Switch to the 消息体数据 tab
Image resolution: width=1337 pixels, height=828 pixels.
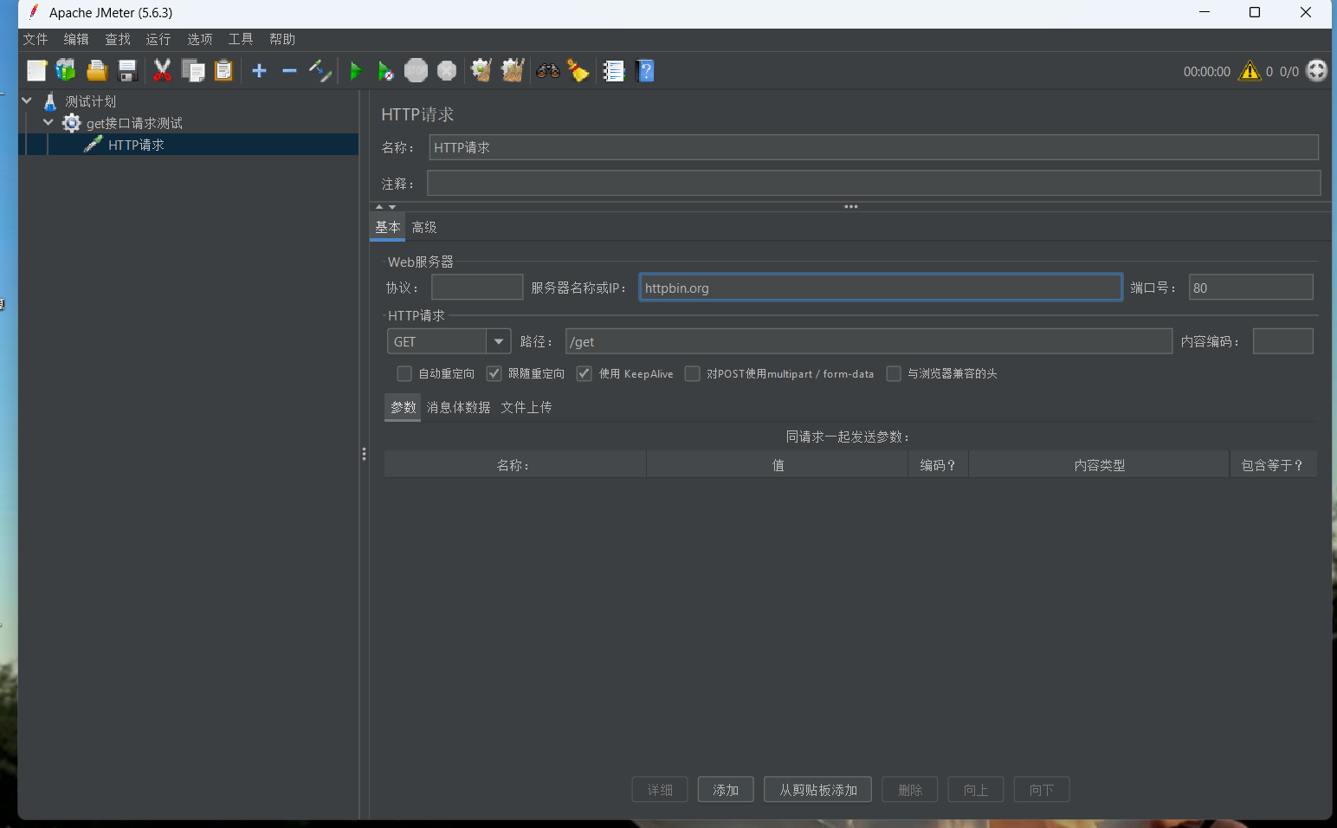[458, 407]
